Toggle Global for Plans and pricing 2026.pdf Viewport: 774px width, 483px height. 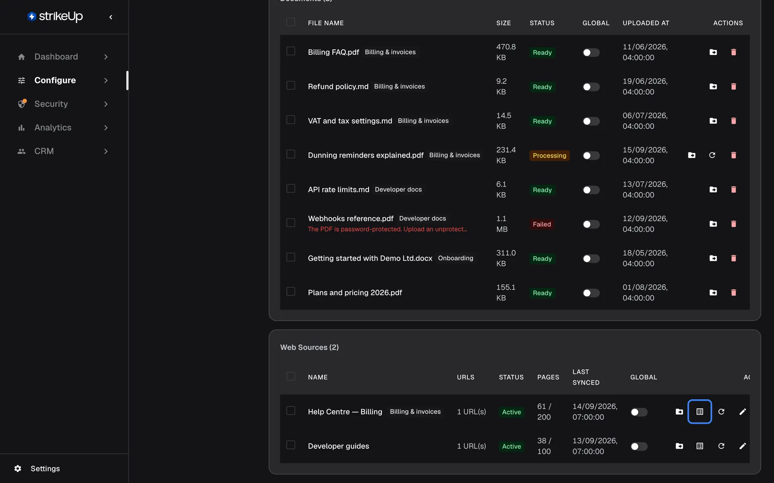(591, 293)
